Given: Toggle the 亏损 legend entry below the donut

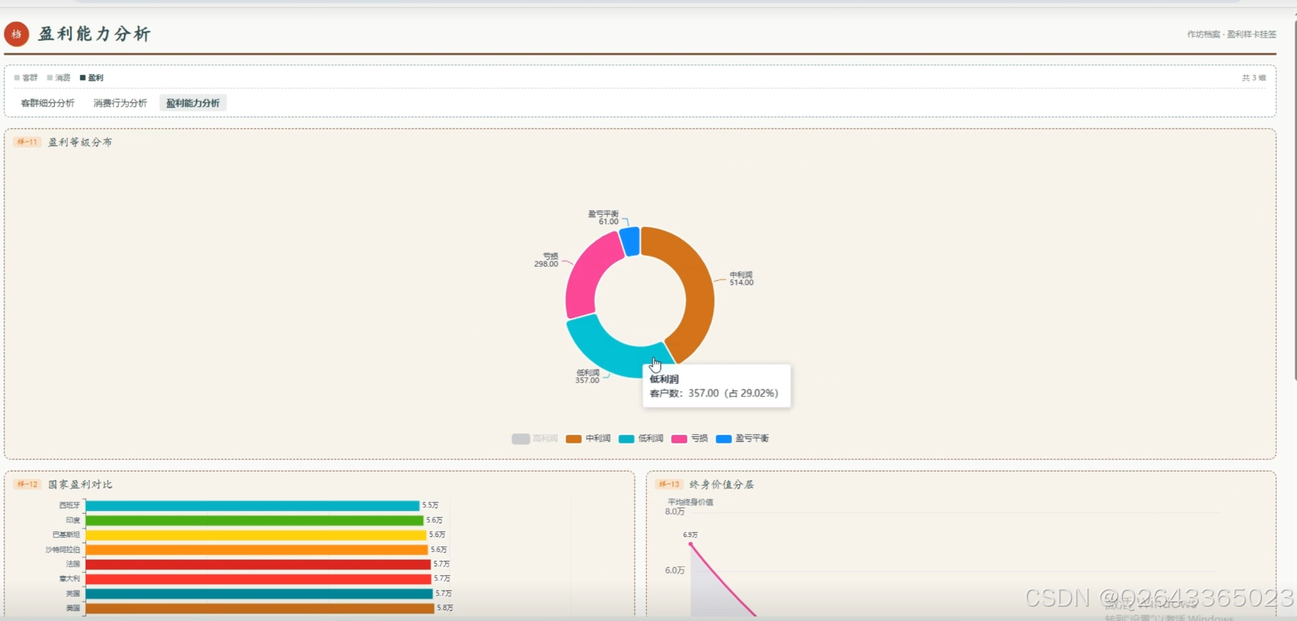Looking at the screenshot, I should [x=689, y=438].
